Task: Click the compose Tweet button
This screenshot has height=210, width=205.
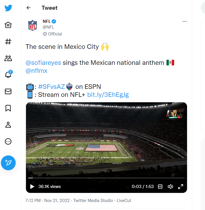Action: click(x=8, y=163)
